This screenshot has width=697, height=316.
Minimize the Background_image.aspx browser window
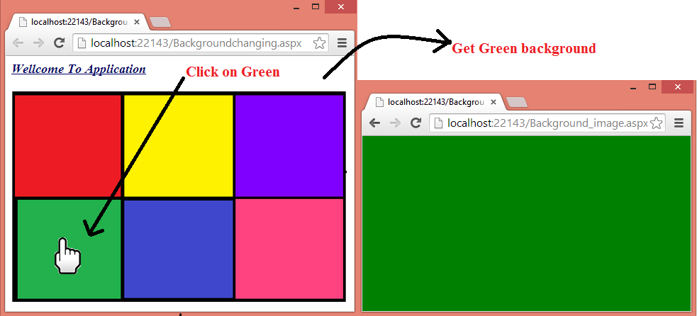pyautogui.click(x=633, y=87)
